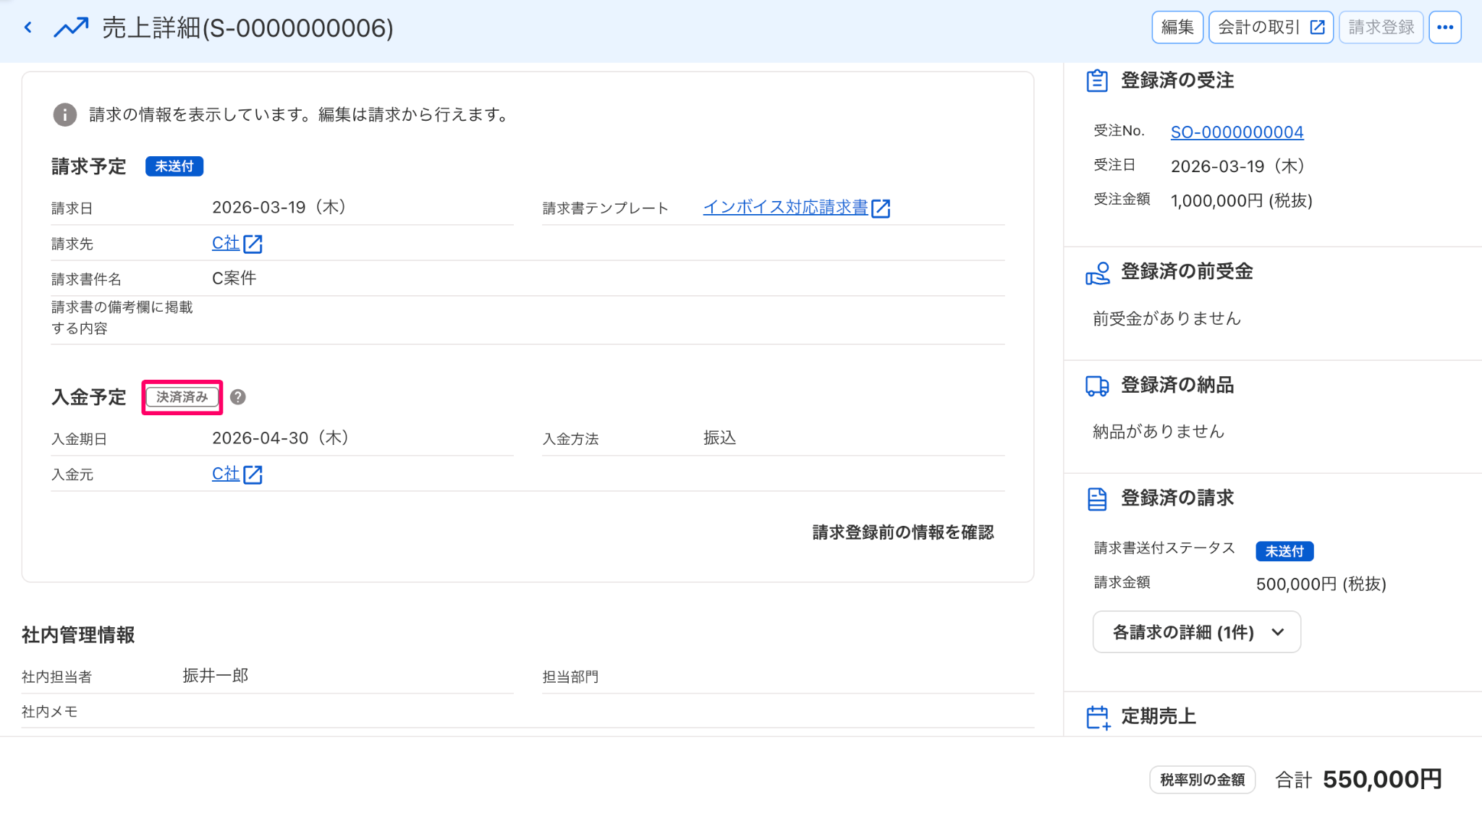Click the 前受金がありません message
1482x813 pixels.
coord(1166,319)
